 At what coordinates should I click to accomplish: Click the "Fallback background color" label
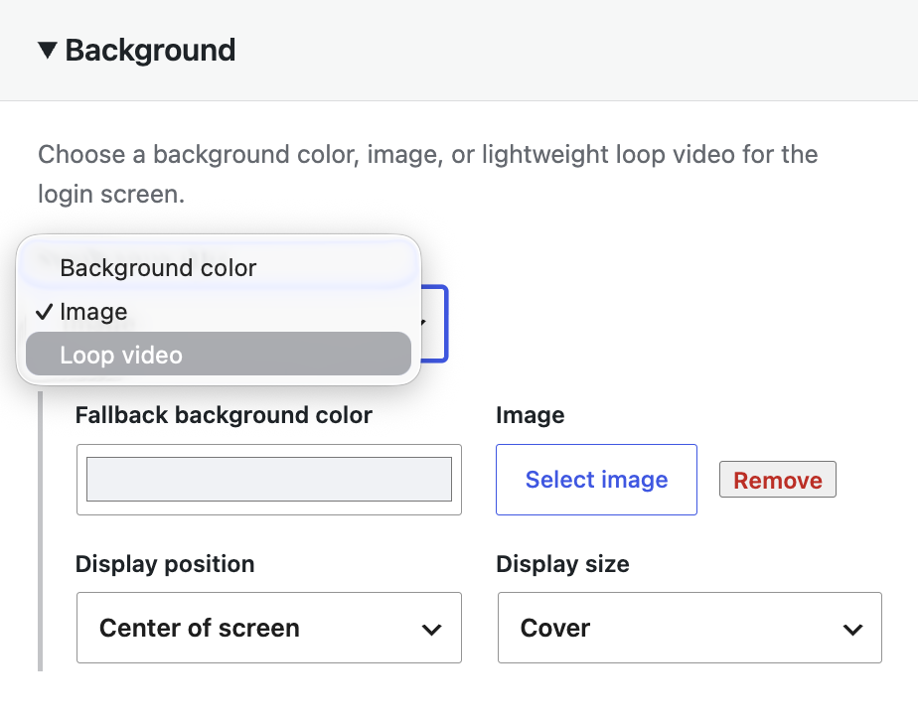(x=224, y=415)
